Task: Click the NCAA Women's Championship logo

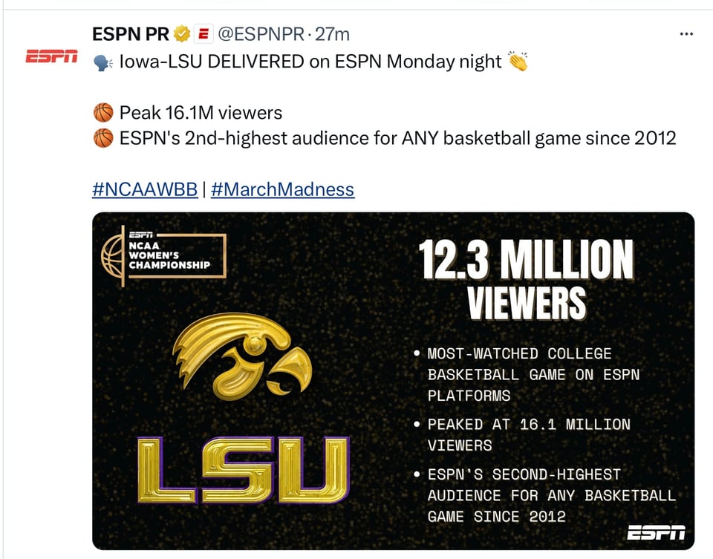Action: coord(163,255)
